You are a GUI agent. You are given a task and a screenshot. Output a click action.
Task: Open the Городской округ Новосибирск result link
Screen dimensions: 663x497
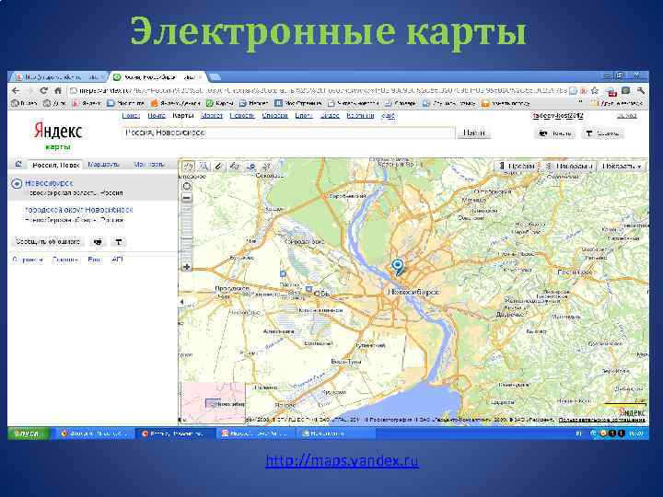tap(78, 210)
